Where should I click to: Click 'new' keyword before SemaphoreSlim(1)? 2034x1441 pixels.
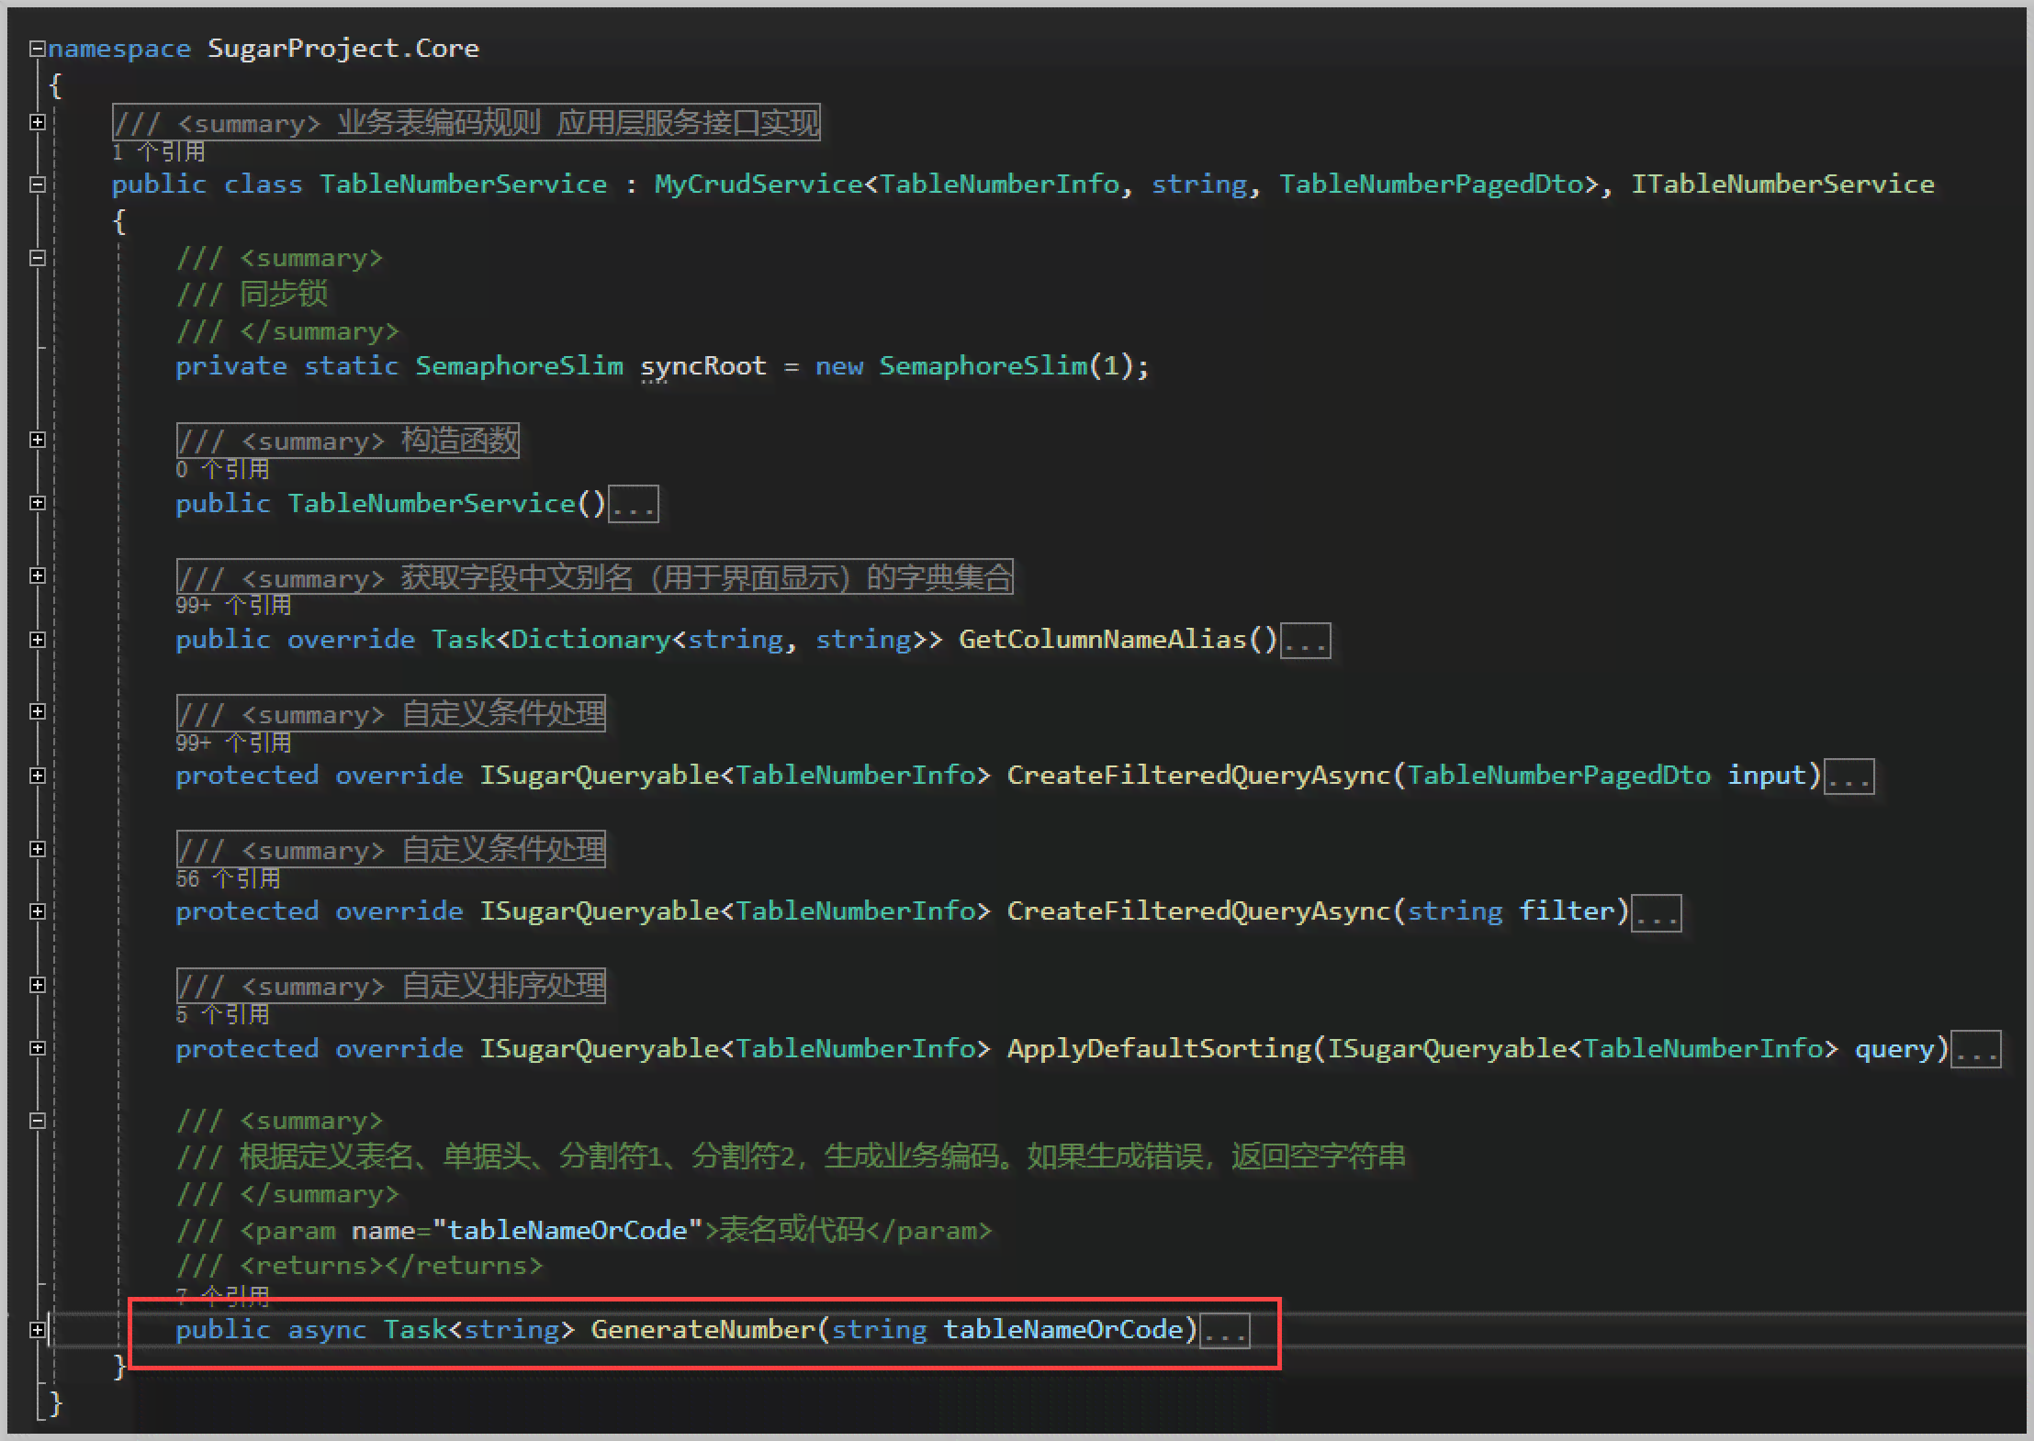click(839, 366)
